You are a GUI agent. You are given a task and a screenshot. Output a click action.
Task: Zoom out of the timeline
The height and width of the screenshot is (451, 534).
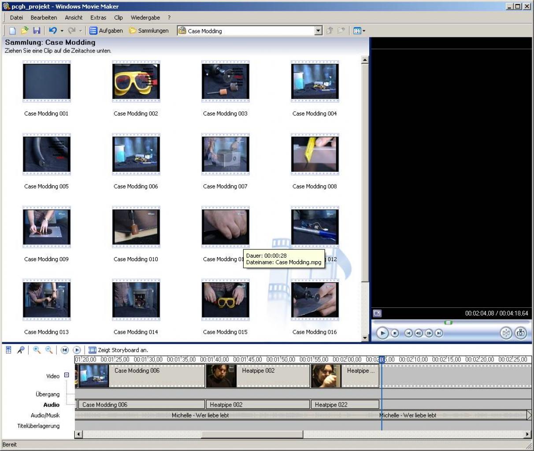click(x=49, y=350)
